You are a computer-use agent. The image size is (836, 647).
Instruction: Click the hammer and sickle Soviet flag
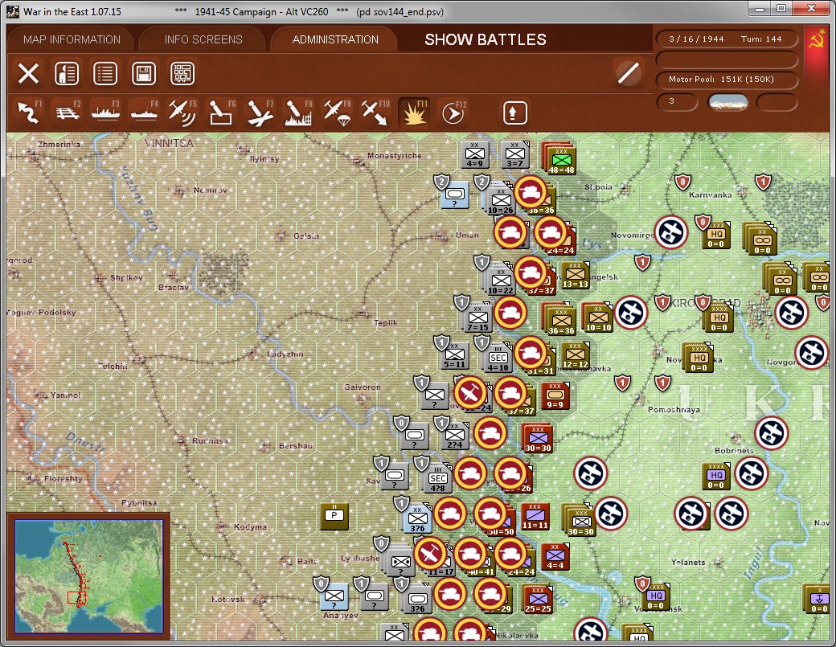pyautogui.click(x=816, y=39)
